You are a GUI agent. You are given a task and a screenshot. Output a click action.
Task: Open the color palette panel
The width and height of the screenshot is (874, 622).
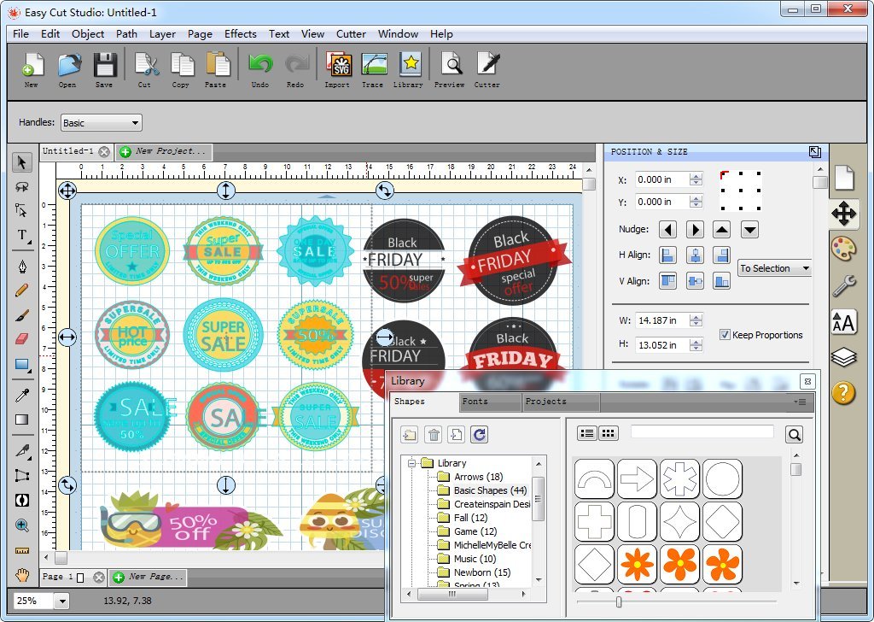tap(845, 246)
